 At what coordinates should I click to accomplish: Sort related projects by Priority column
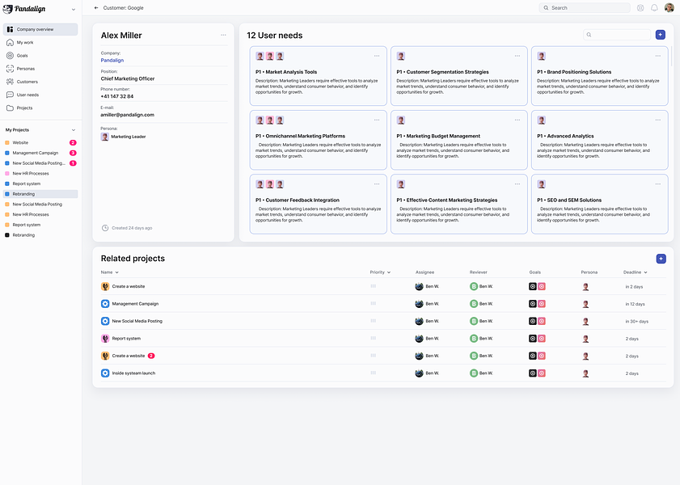click(380, 272)
